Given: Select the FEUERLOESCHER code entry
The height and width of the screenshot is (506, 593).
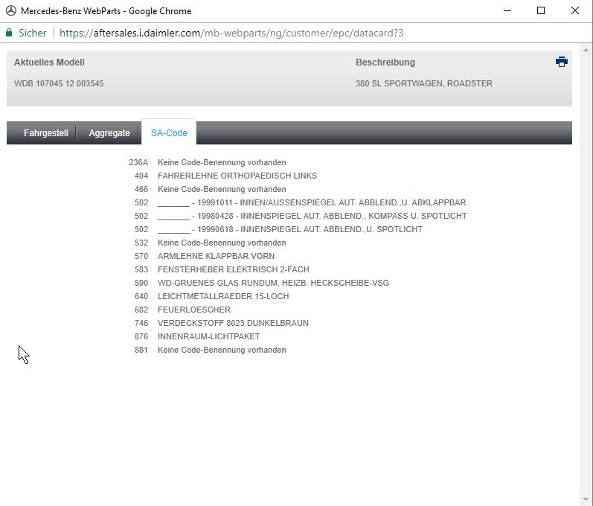Looking at the screenshot, I should pyautogui.click(x=193, y=310).
